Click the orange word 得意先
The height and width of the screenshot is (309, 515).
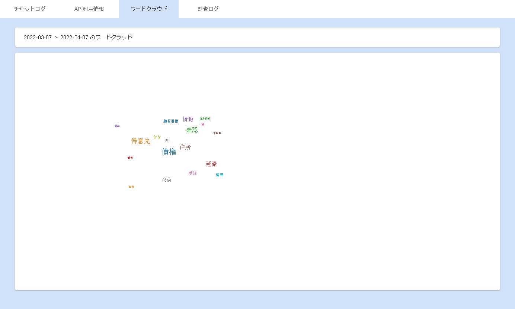[x=141, y=141]
